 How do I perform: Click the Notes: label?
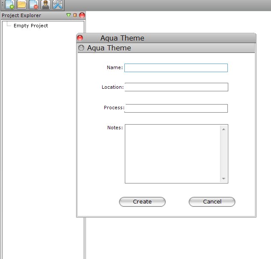(x=115, y=128)
